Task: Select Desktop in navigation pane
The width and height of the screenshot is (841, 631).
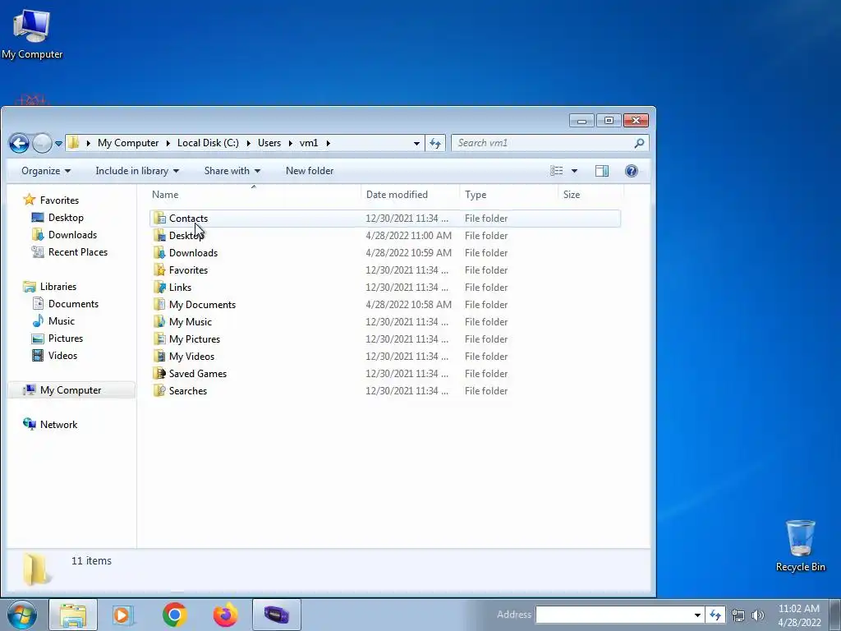Action: point(57,217)
